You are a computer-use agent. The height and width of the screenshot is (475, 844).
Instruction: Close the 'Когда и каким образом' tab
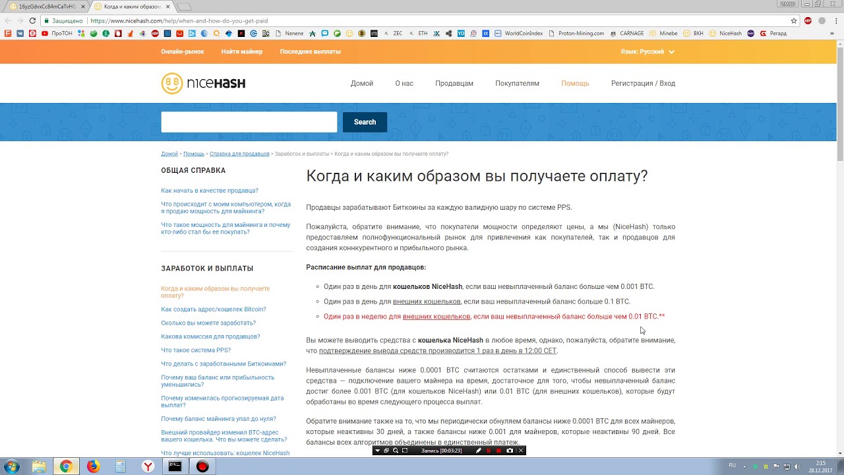168,6
